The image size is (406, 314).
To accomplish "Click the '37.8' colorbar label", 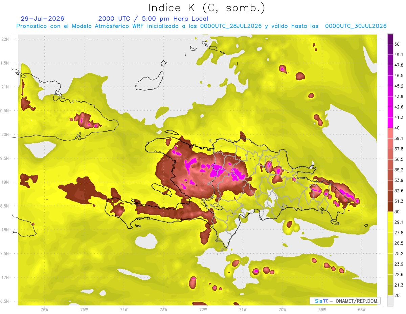I will 399,149.
